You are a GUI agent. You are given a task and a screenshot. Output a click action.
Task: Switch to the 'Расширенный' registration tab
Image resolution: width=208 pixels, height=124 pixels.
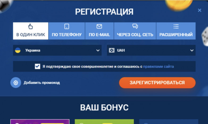176,31
